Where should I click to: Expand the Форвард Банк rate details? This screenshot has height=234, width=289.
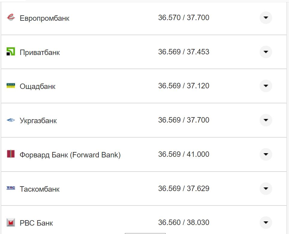click(x=265, y=154)
